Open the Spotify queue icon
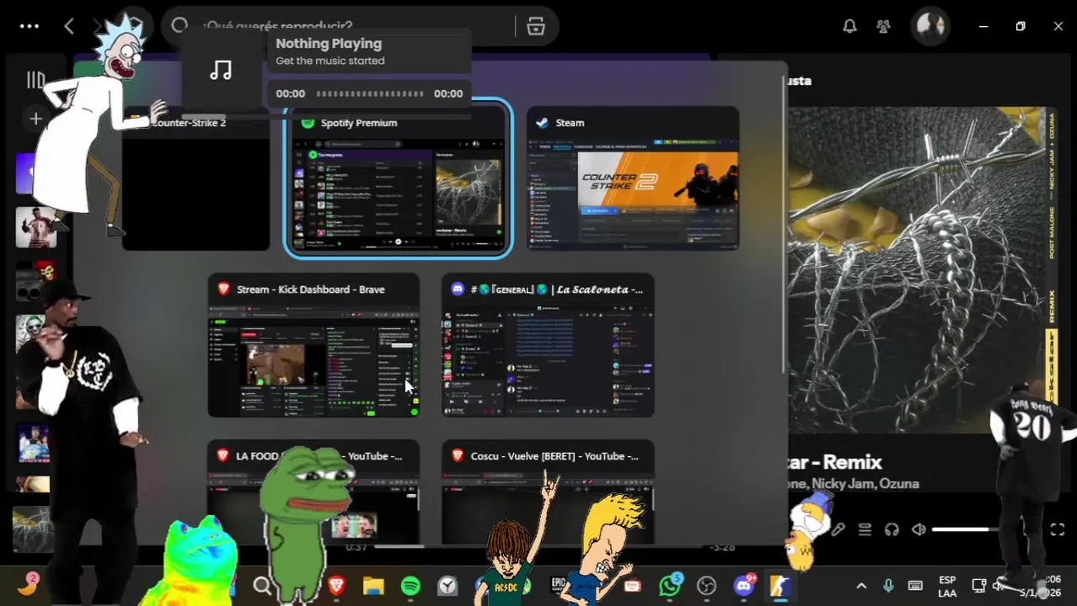The height and width of the screenshot is (606, 1077). 865,529
